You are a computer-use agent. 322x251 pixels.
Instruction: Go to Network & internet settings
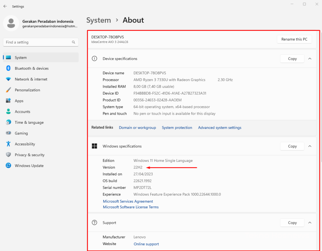[41, 79]
